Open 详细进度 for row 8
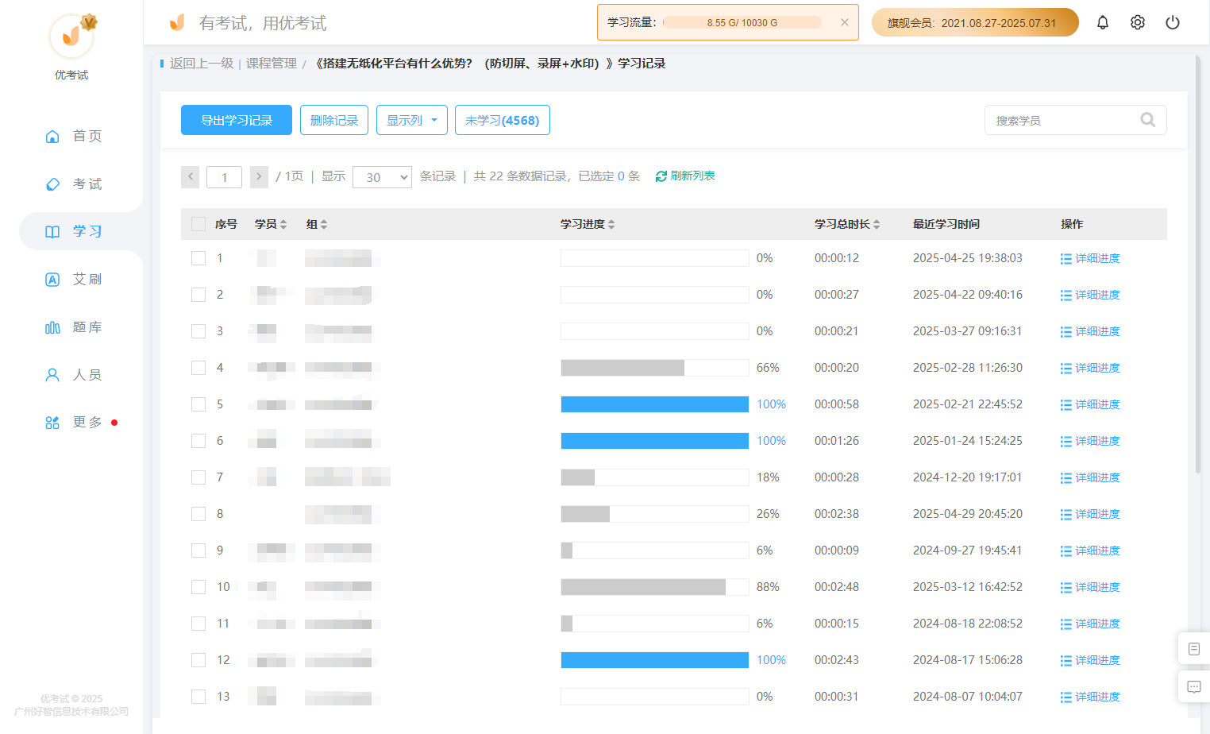Viewport: 1210px width, 734px height. pos(1090,514)
